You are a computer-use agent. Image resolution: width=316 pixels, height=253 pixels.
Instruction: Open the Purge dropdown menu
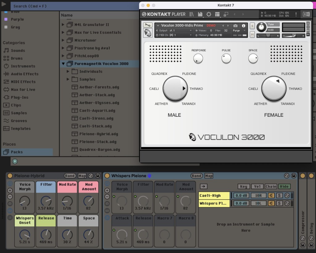[x=239, y=31]
